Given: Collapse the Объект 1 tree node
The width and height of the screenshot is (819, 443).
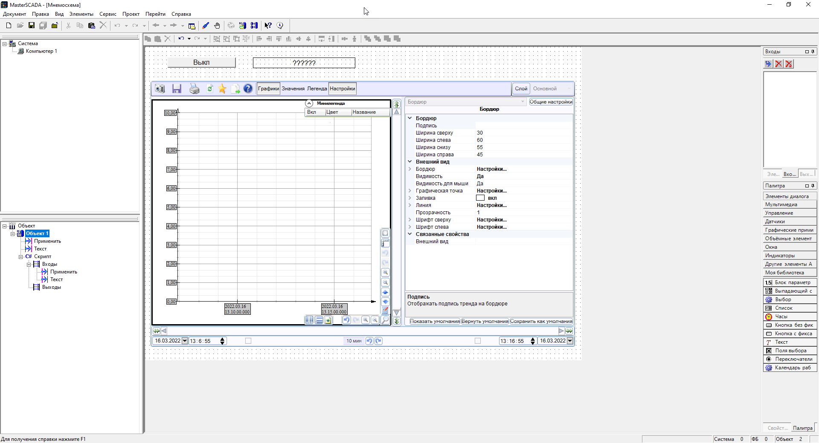Looking at the screenshot, I should click(x=13, y=233).
